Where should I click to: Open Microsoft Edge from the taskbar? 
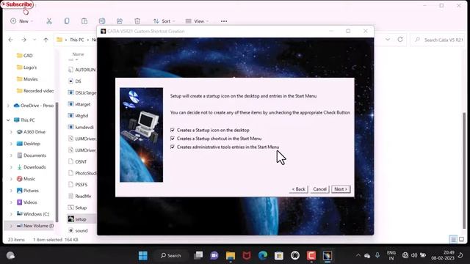[x=263, y=256]
